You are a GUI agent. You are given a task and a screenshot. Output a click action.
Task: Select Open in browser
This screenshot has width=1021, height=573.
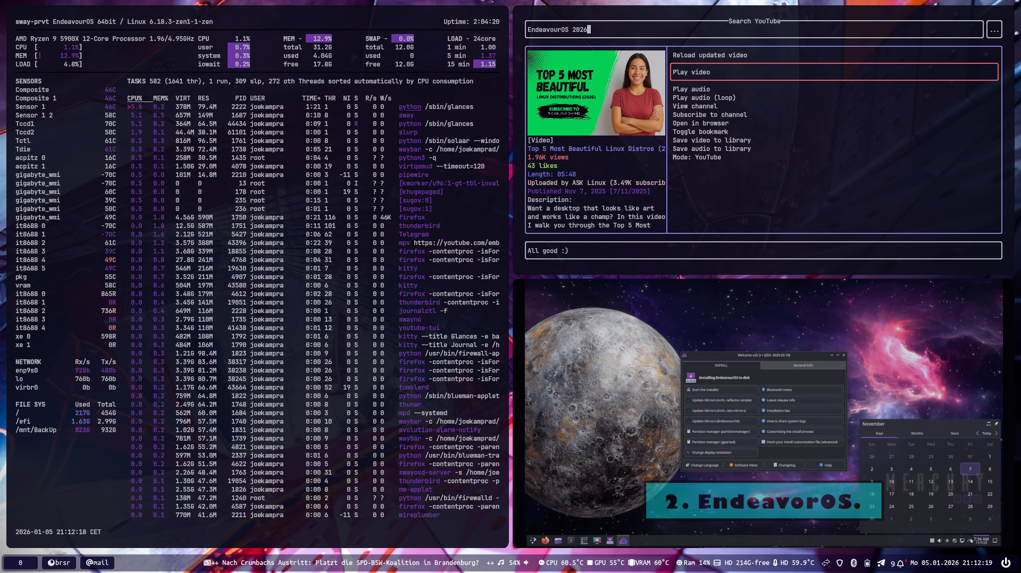click(700, 123)
